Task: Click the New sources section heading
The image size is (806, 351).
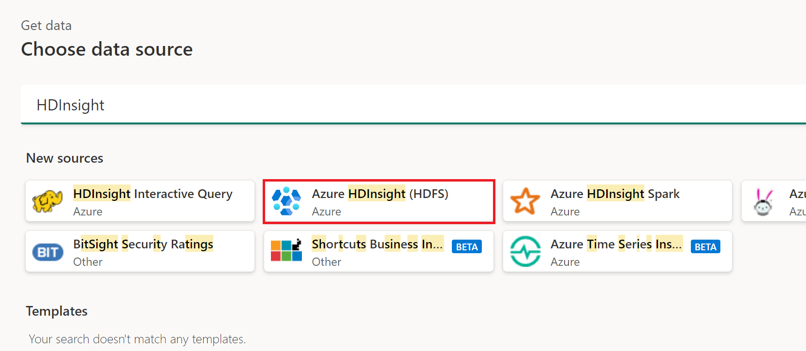Action: 65,158
